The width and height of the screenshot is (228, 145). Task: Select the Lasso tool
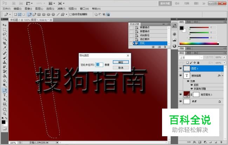click(5, 34)
